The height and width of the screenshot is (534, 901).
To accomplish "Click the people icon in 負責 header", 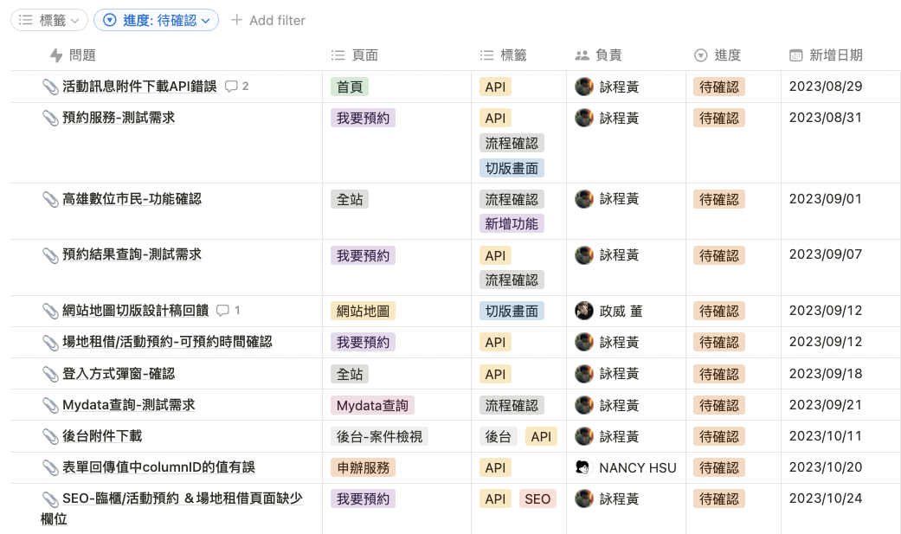I will pos(582,55).
